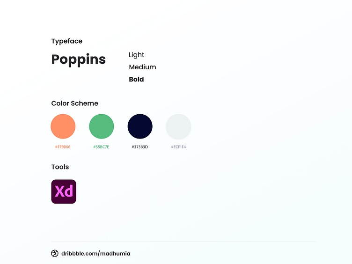352x264 pixels.
Task: Click the #37383D hex code label
Action: point(140,147)
